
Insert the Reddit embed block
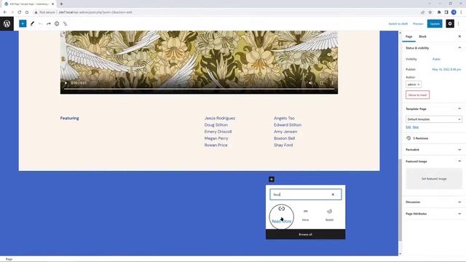pyautogui.click(x=329, y=215)
